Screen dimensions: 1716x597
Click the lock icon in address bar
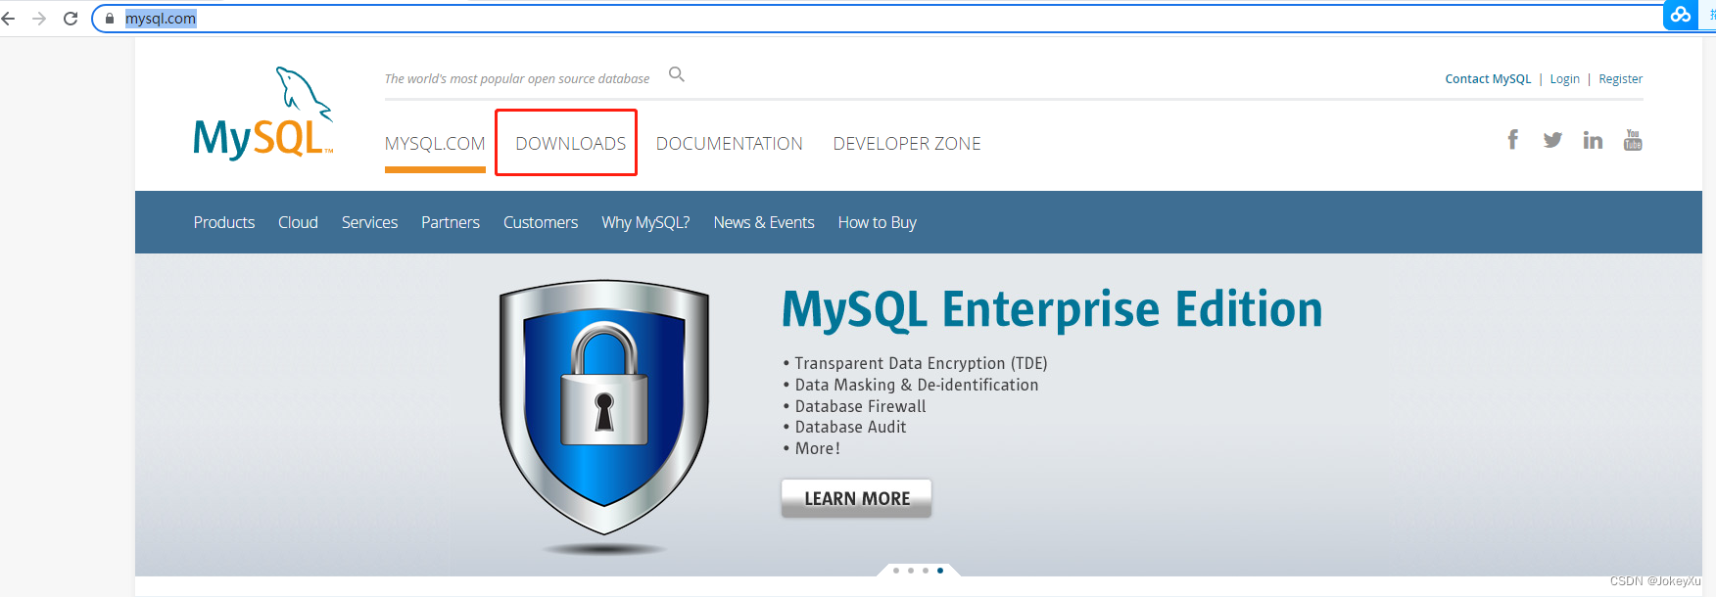110,19
